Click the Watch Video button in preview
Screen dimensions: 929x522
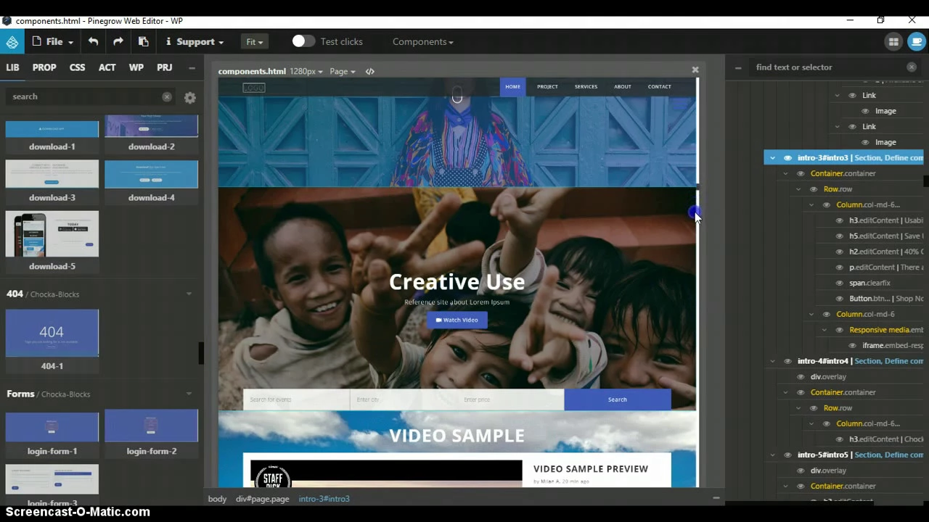click(457, 320)
